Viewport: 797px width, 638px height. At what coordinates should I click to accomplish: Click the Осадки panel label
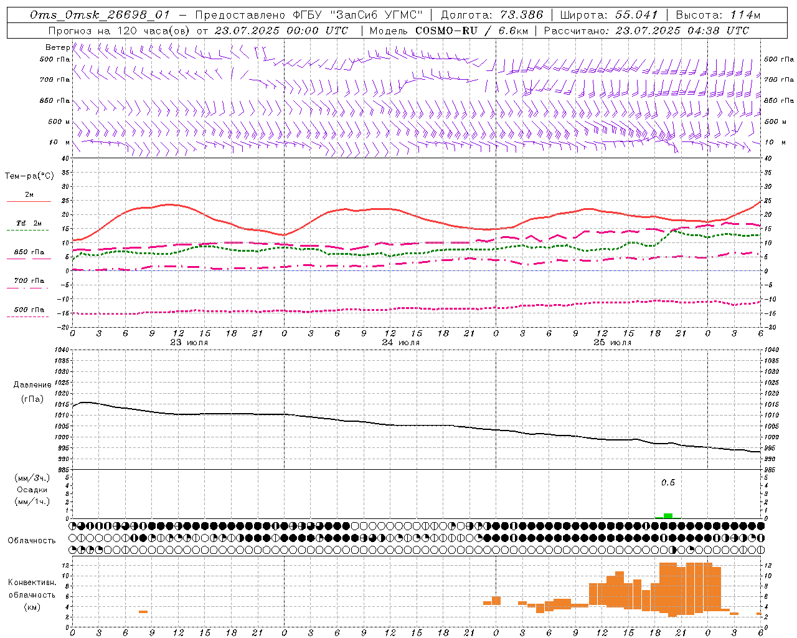[32, 490]
